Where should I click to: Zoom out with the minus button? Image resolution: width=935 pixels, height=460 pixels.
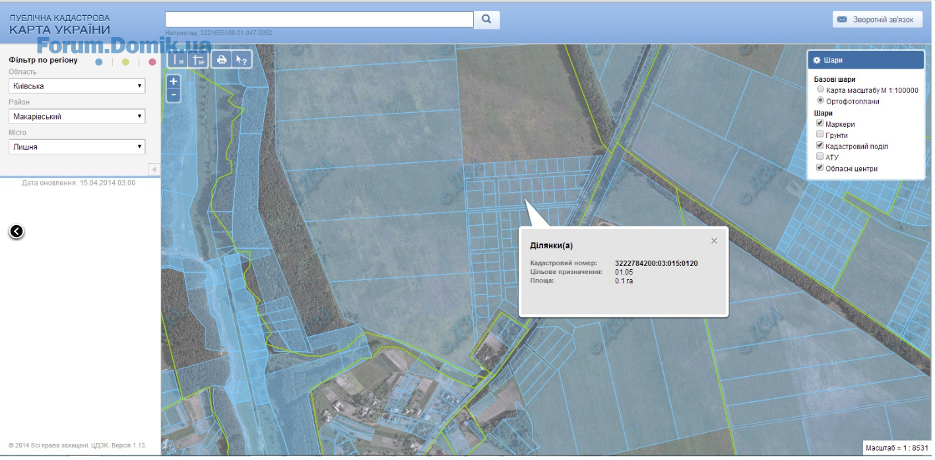coord(174,95)
